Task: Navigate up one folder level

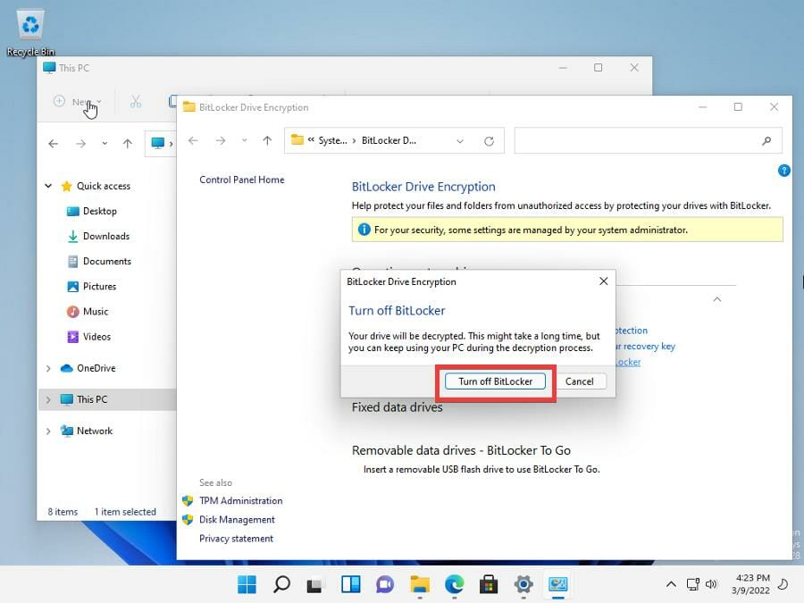Action: pos(267,140)
